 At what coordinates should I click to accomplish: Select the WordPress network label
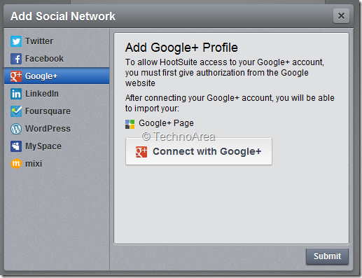[x=48, y=129]
